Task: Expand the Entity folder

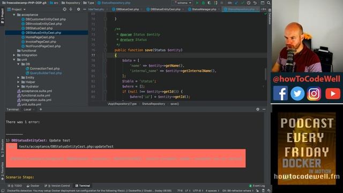Action: tap(19, 77)
